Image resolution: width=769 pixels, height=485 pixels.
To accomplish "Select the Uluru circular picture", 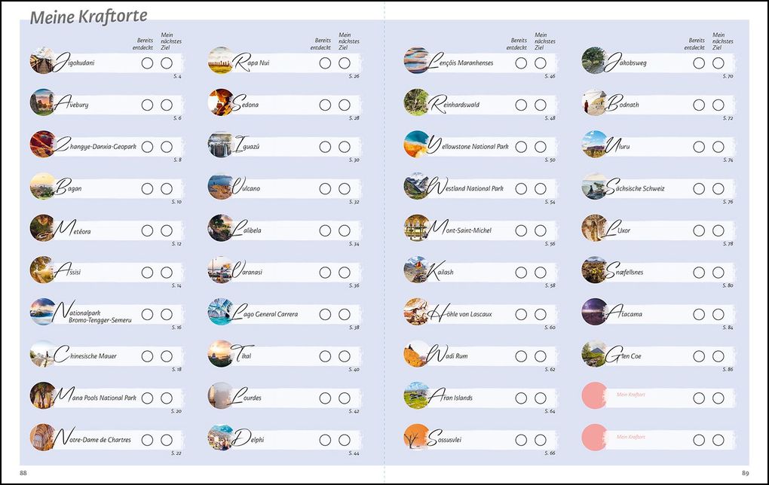I will (595, 144).
